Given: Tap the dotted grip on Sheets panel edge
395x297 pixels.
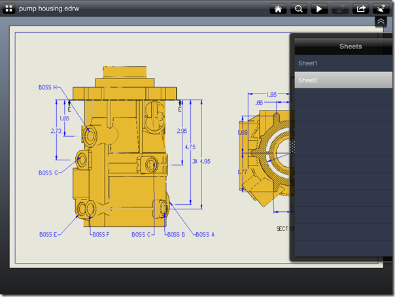Looking at the screenshot, I should coord(292,147).
